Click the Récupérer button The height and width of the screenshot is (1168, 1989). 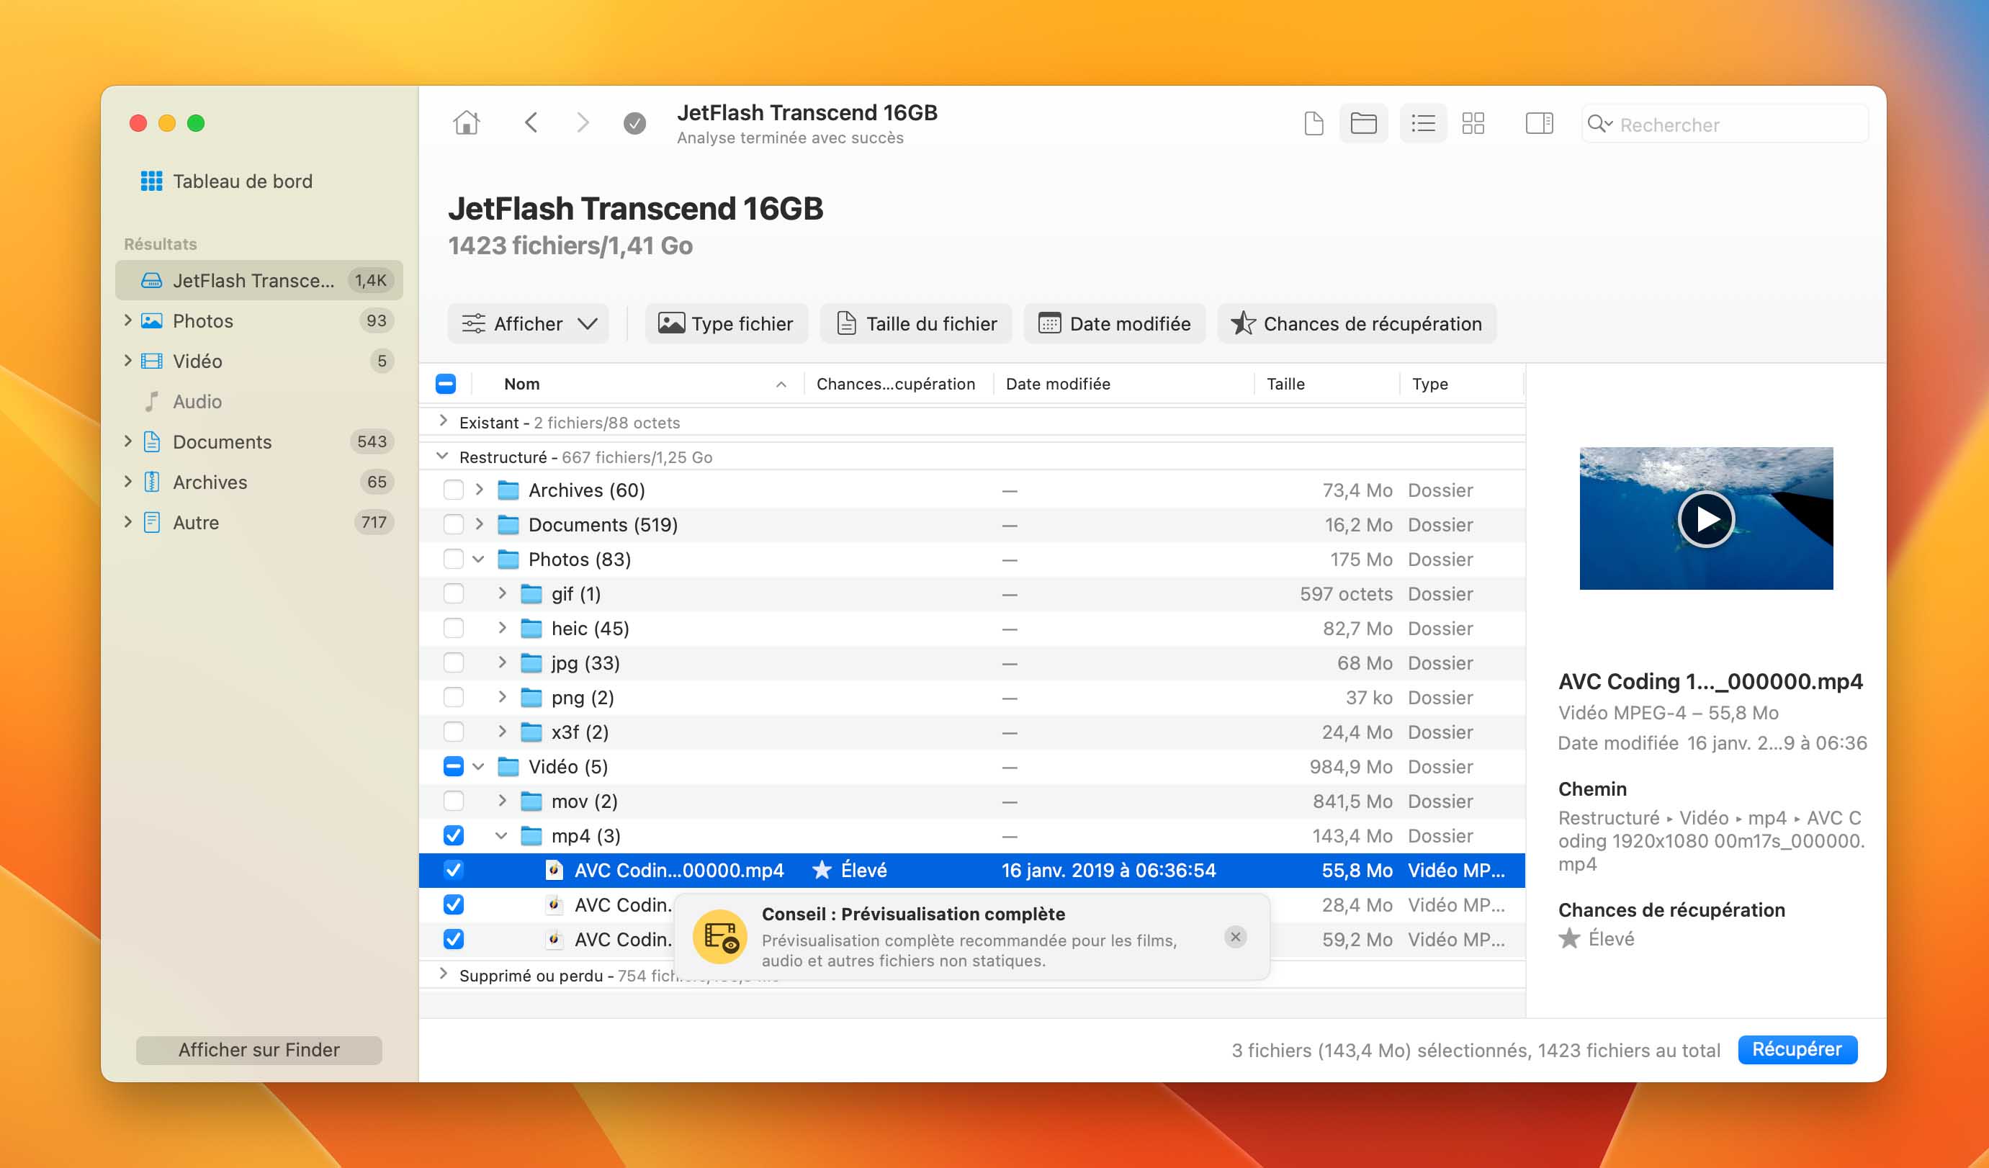pos(1797,1050)
